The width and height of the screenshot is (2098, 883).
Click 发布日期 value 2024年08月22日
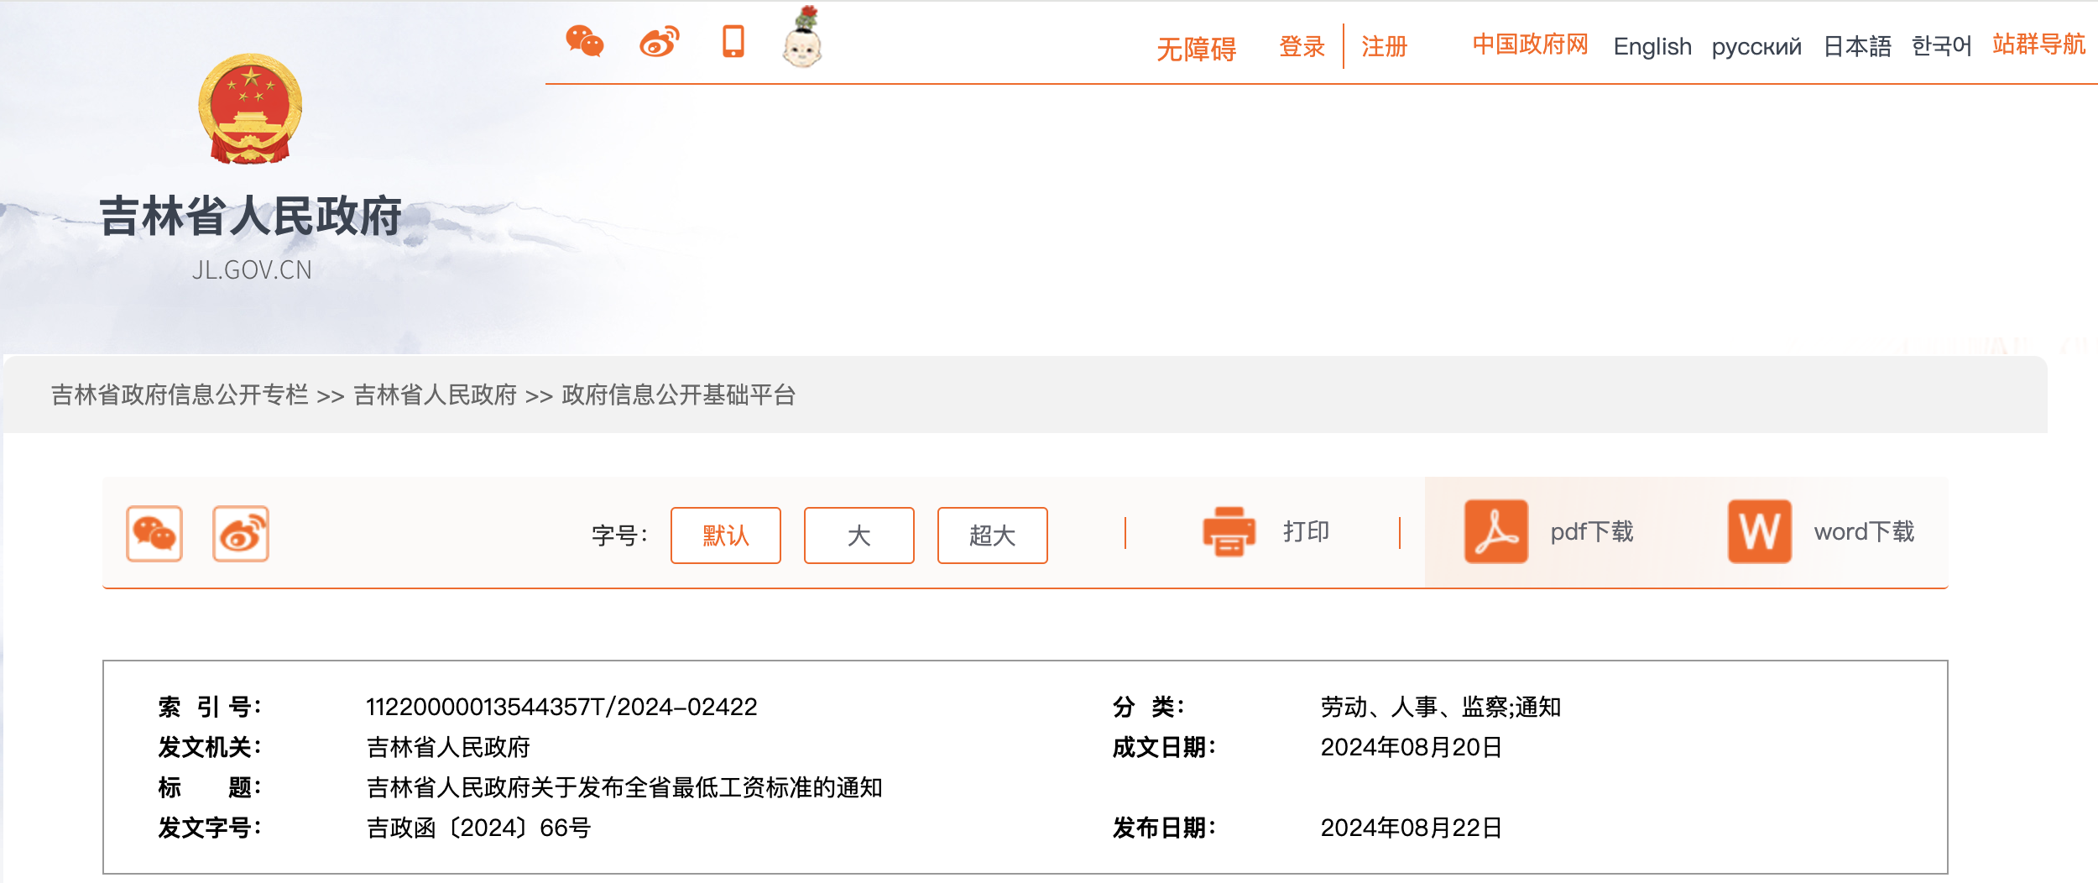point(1412,828)
